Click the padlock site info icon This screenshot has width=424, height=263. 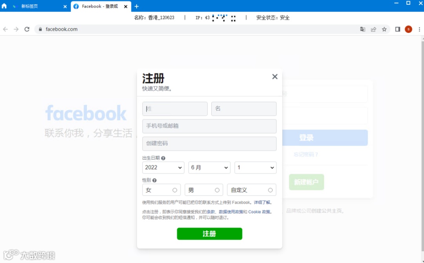pyautogui.click(x=40, y=29)
